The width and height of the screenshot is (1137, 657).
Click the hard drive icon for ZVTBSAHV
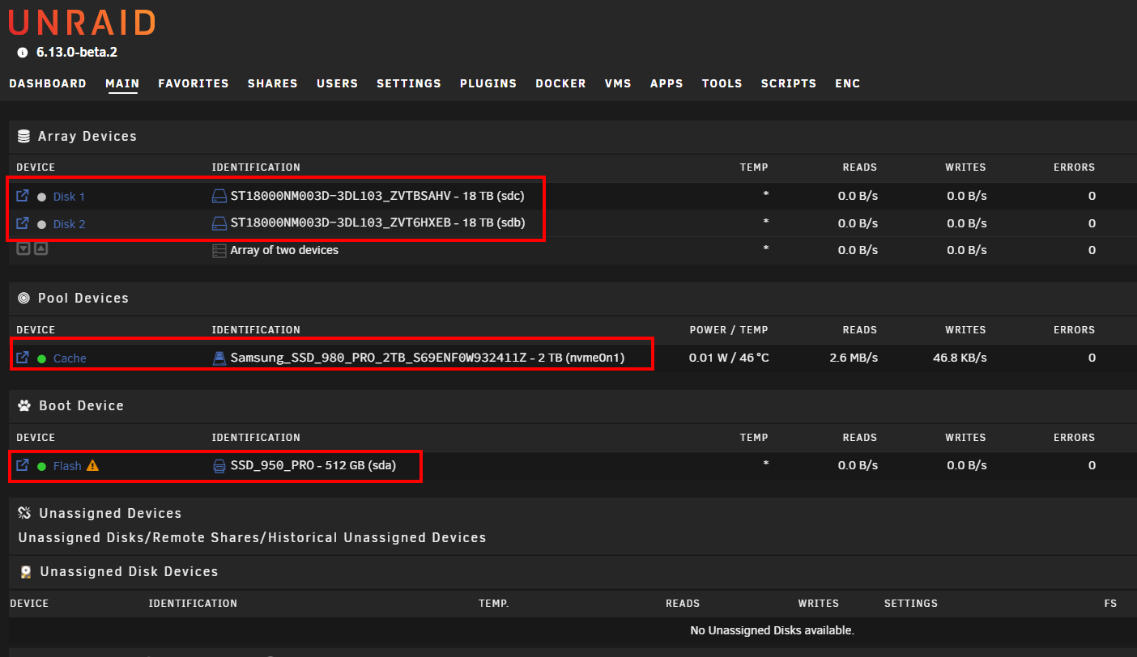click(219, 196)
